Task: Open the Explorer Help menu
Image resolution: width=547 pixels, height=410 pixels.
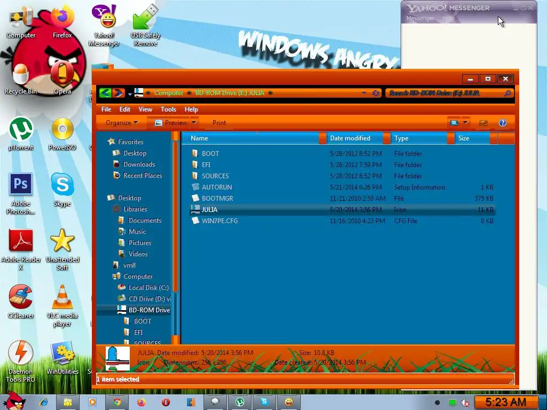Action: 191,109
